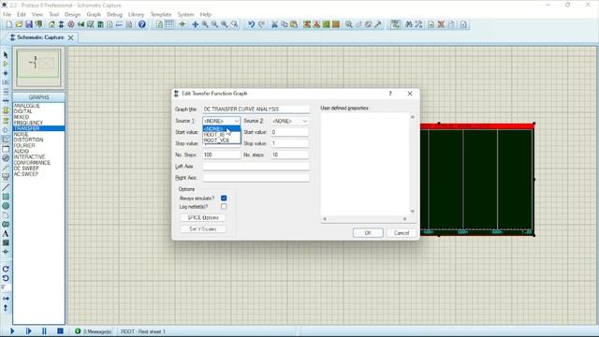Select FOURIER in the Graphs list
Screen dimensions: 599x337
coord(24,146)
